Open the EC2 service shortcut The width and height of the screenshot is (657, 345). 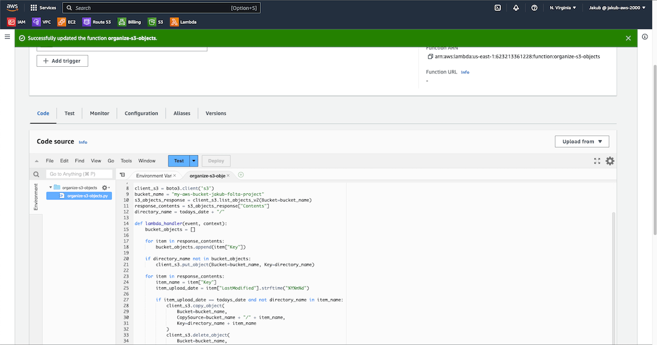pyautogui.click(x=68, y=22)
